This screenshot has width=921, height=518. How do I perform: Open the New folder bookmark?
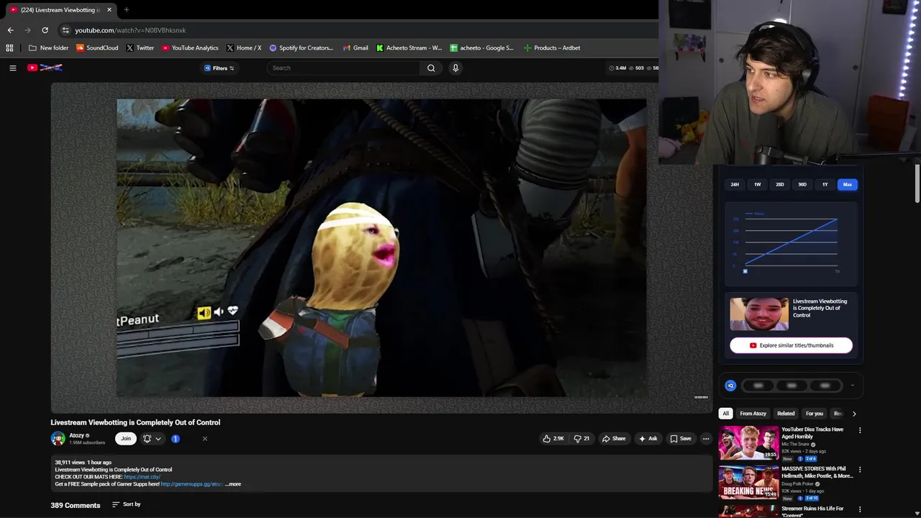pyautogui.click(x=48, y=47)
